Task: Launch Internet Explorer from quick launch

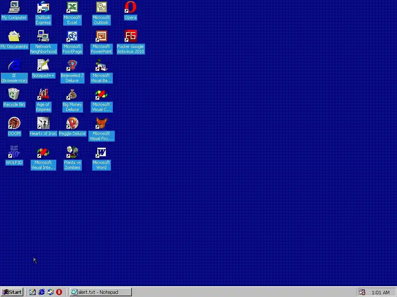Action: coord(41,292)
